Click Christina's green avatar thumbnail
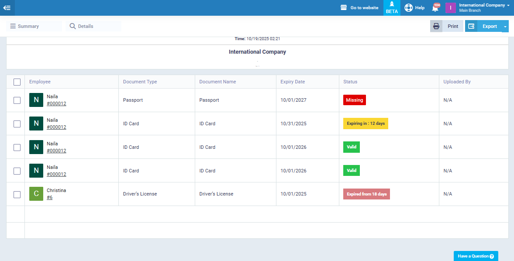Image resolution: width=514 pixels, height=261 pixels. 36,194
